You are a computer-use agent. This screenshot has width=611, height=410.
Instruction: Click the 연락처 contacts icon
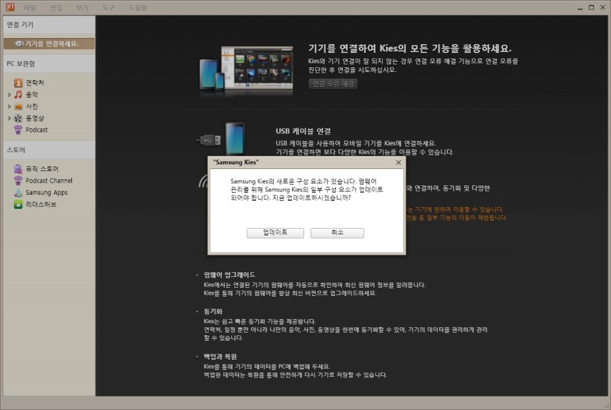tap(18, 83)
